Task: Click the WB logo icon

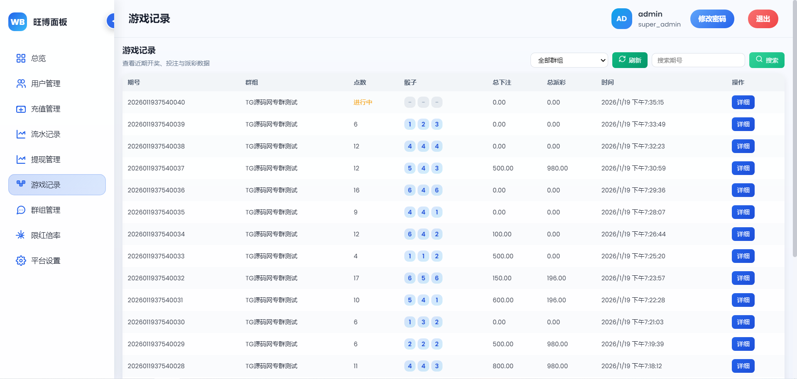Action: tap(17, 22)
